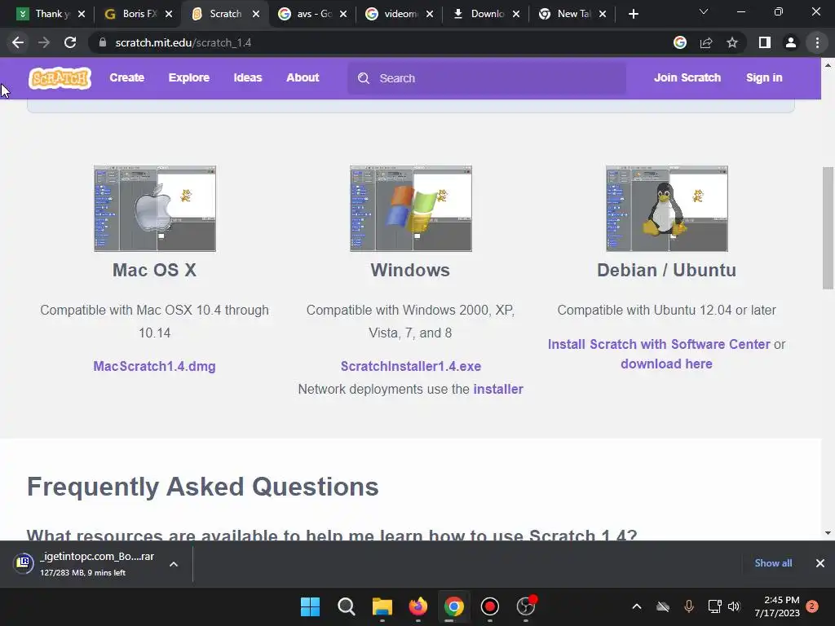Image resolution: width=835 pixels, height=626 pixels.
Task: Click the Google icon in address bar
Action: [x=680, y=42]
